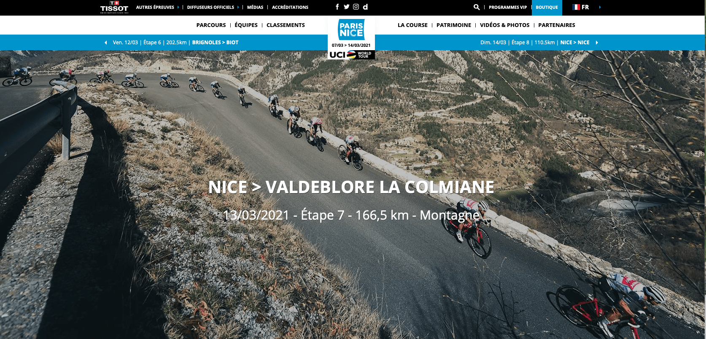Screen dimensions: 706x339
Task: Go to previous stage with left arrow
Action: (105, 43)
